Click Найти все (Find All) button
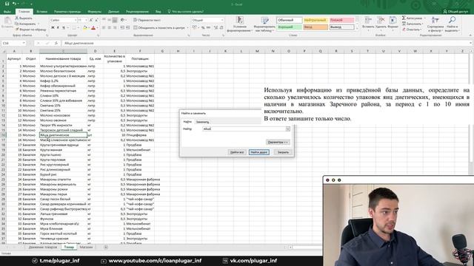The image size is (474, 266). [237, 152]
